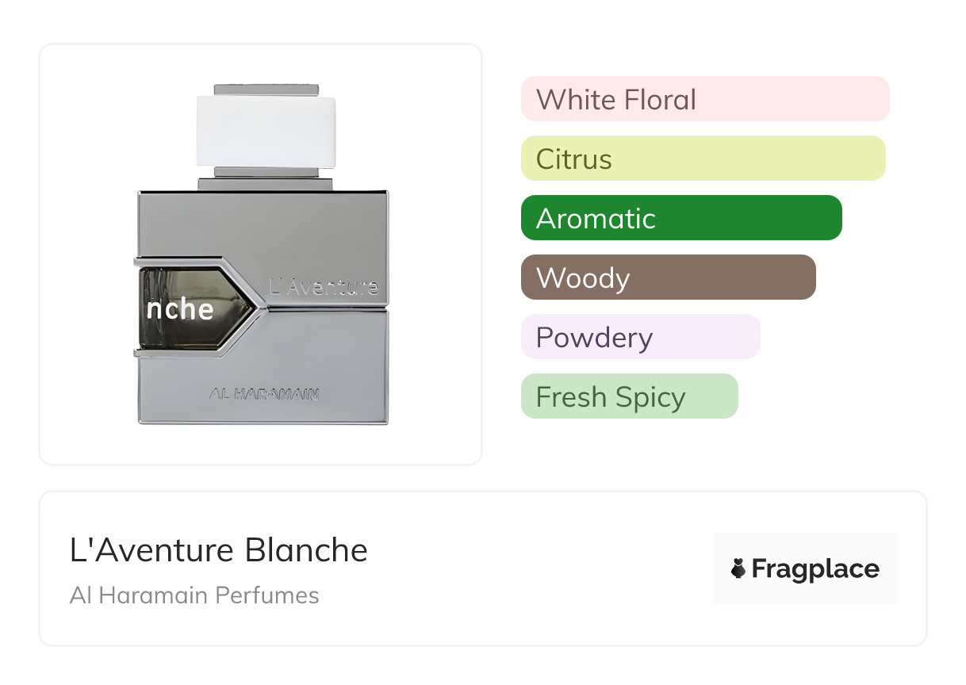Select the White Floral accord bar
The image size is (966, 685).
(704, 99)
